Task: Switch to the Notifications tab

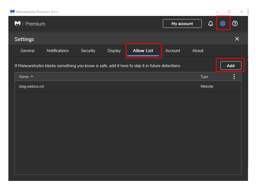Action: [58, 51]
